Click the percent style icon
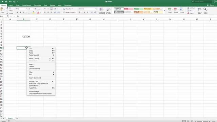The image size is (217, 122). coord(84,13)
